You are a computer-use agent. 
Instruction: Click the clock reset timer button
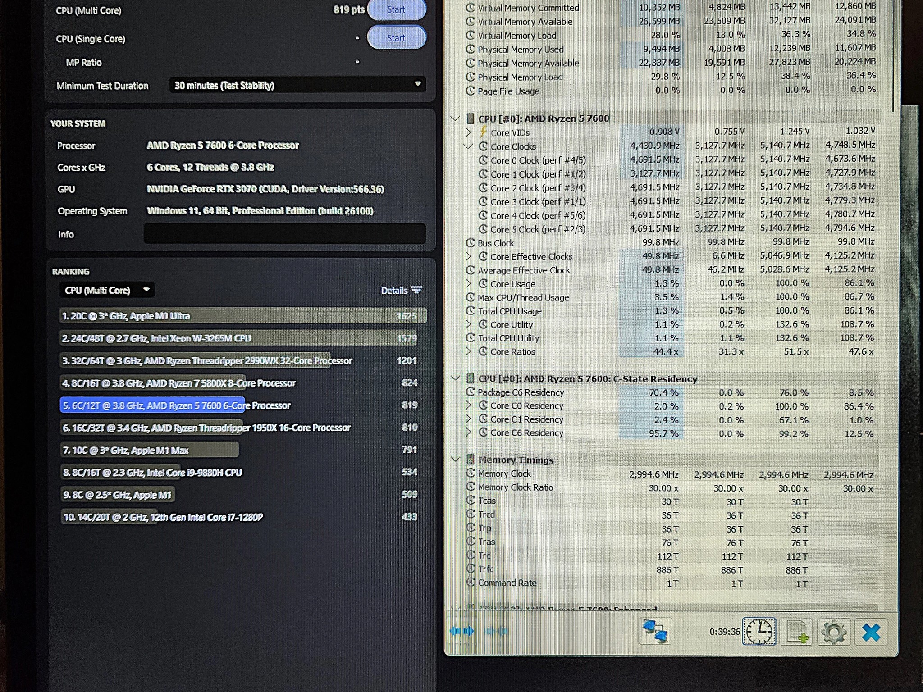click(759, 632)
